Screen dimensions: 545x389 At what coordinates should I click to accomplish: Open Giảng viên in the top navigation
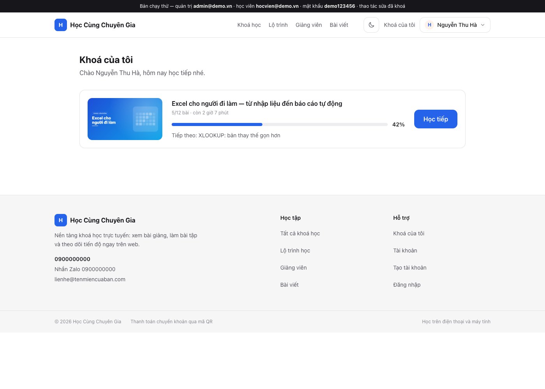point(309,25)
